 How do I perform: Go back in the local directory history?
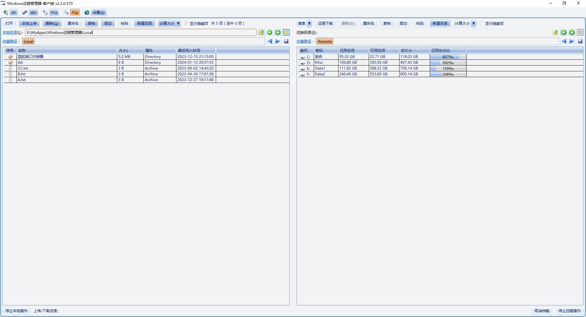269,33
